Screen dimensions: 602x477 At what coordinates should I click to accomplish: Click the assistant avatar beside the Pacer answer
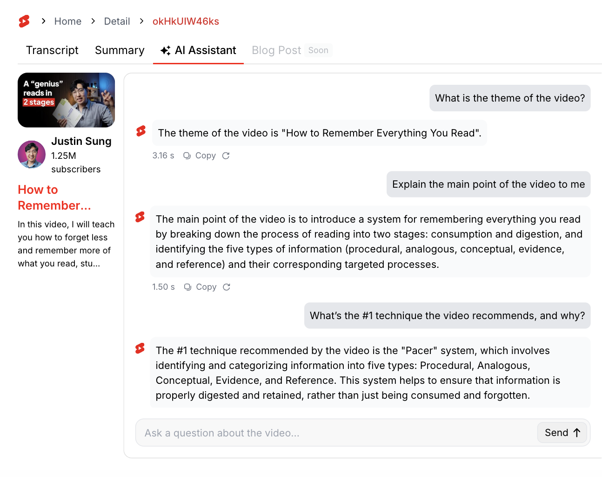pyautogui.click(x=140, y=348)
